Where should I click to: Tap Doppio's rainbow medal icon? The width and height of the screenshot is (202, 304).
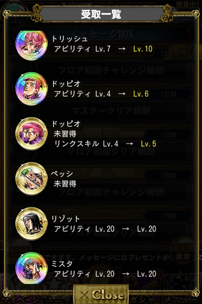[32, 89]
